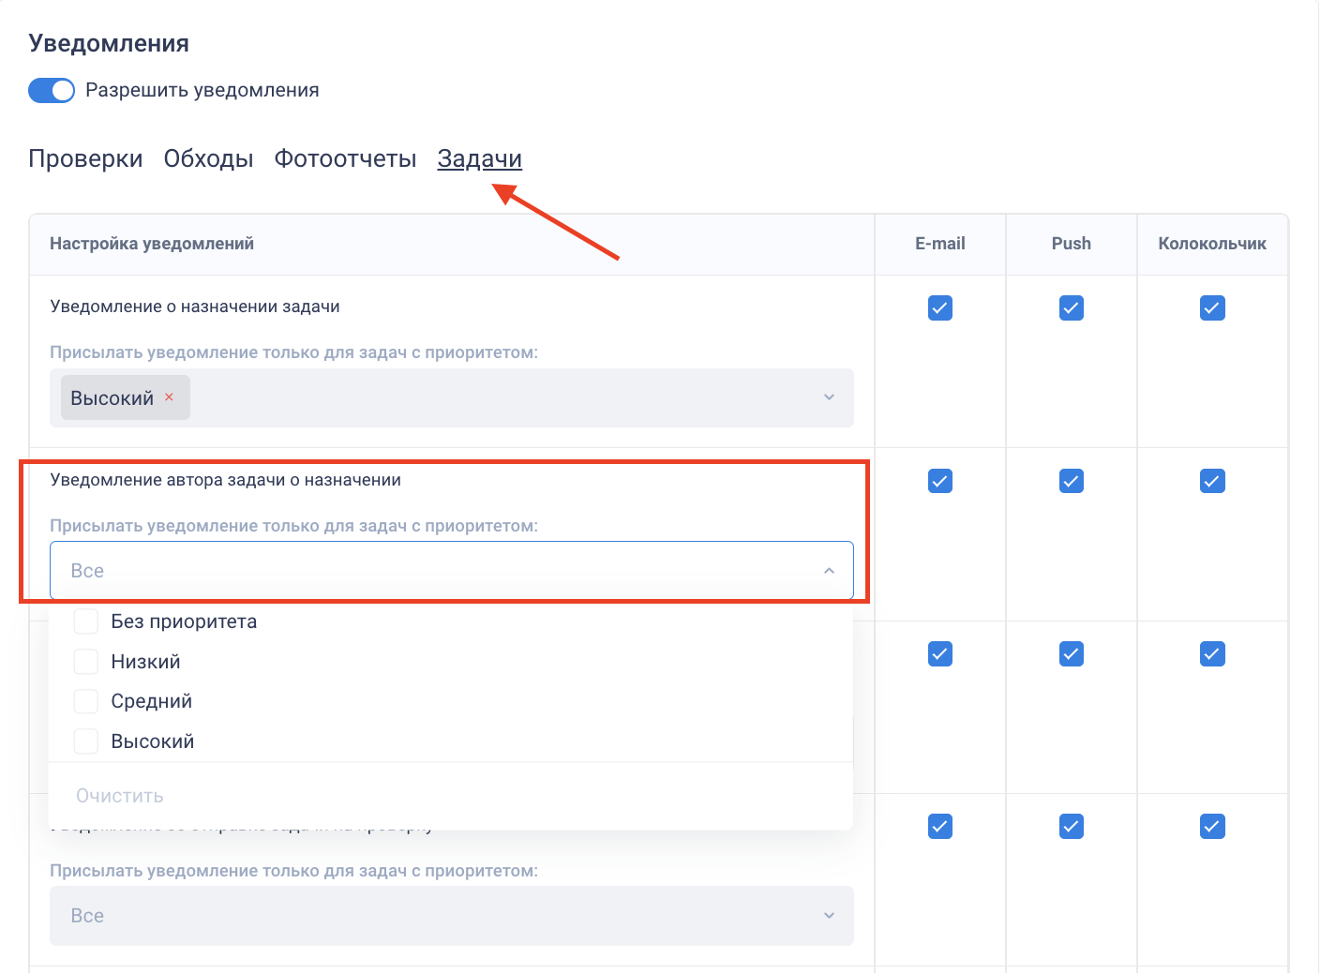Select the Низкий priority checkbox
1320x973 pixels.
86,662
